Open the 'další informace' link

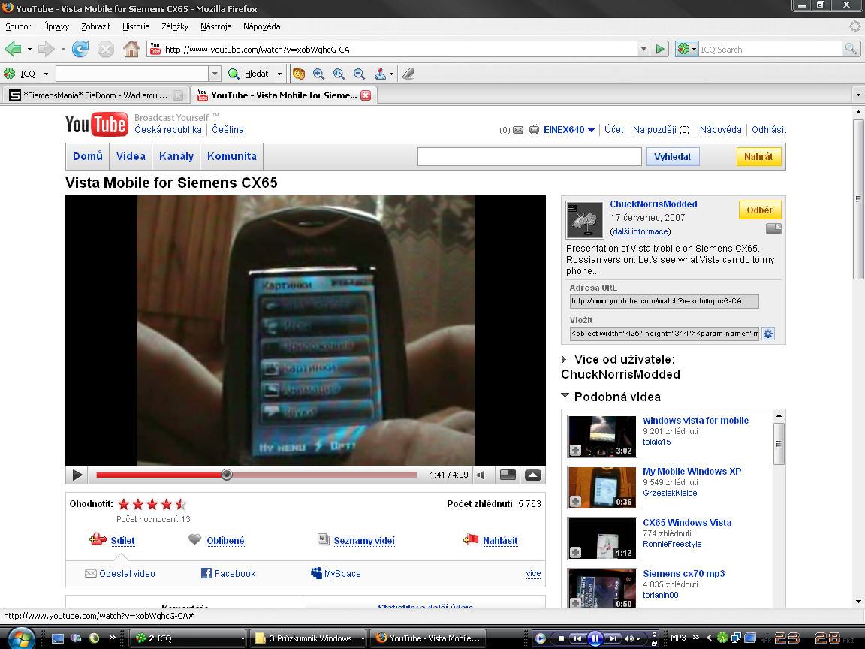pyautogui.click(x=640, y=232)
